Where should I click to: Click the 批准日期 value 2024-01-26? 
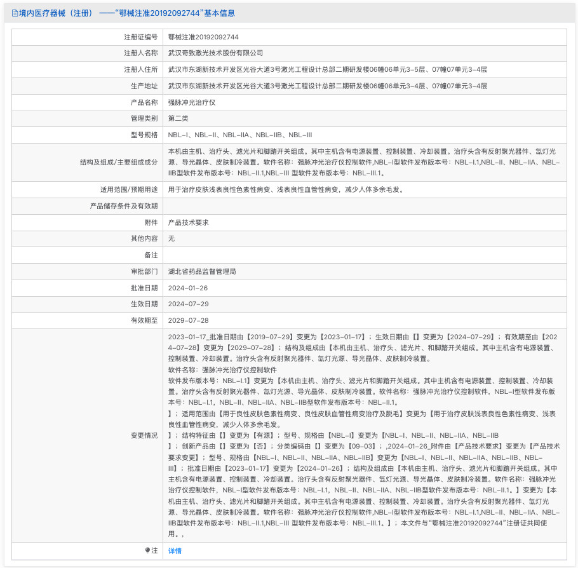[186, 287]
